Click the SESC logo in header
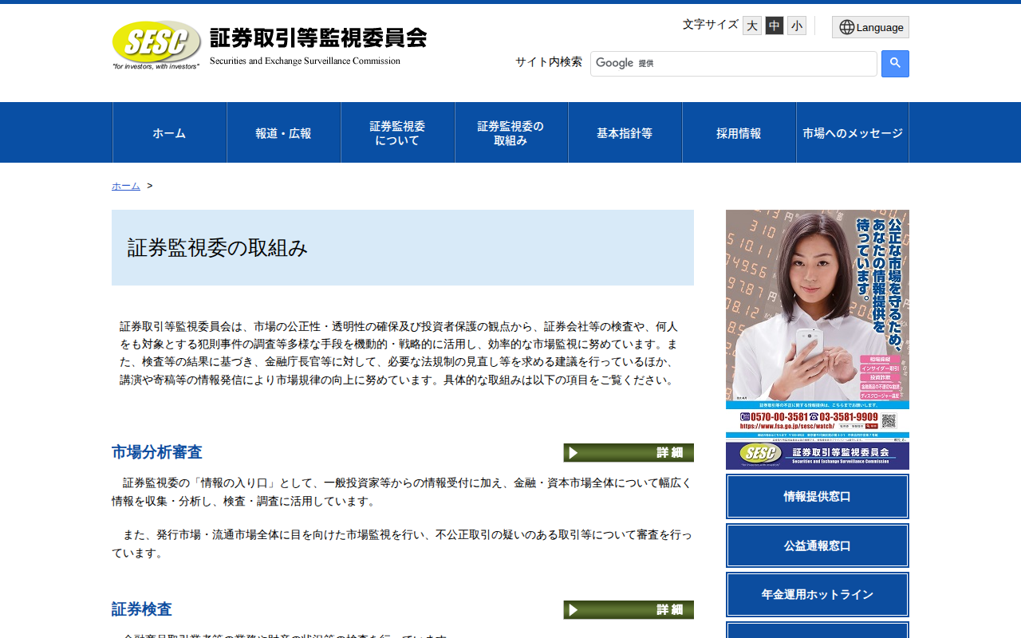This screenshot has width=1021, height=638. (156, 45)
